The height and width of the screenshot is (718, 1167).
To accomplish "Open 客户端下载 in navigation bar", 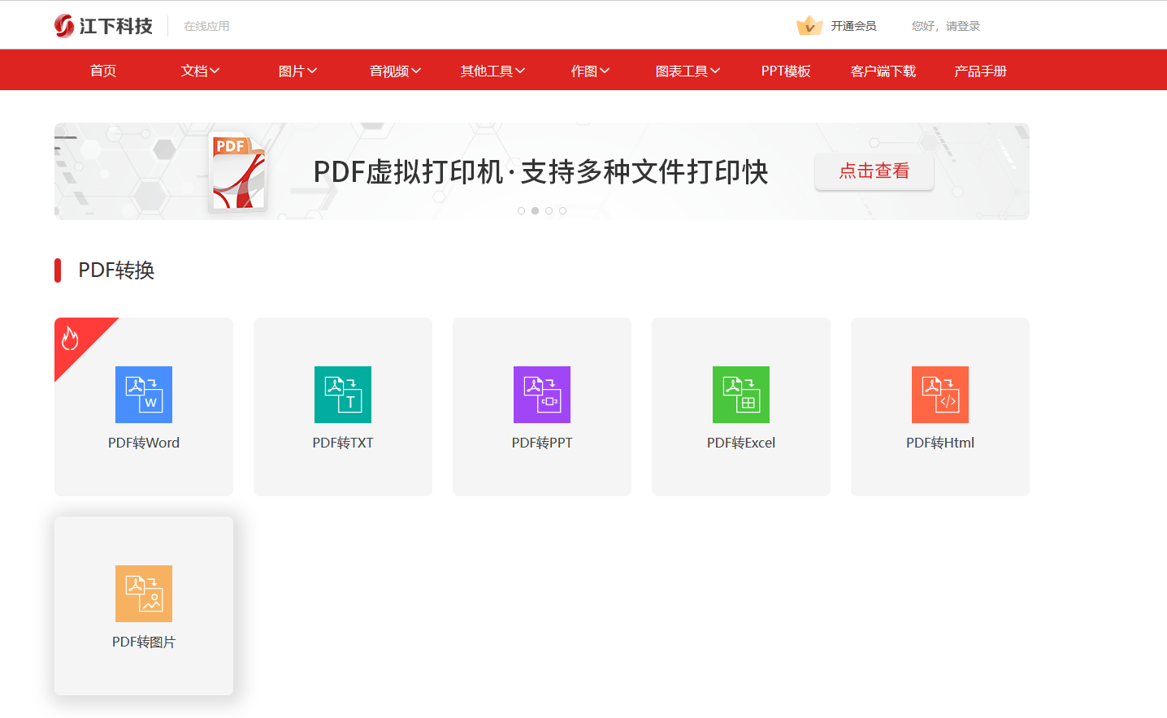I will pyautogui.click(x=883, y=71).
